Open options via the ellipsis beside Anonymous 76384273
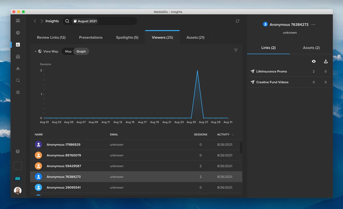Screen dimensions: 343x209 click(313, 24)
